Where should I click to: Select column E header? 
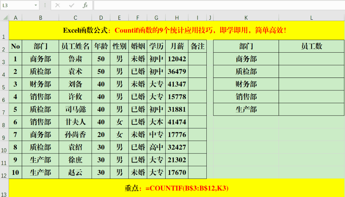pos(119,18)
